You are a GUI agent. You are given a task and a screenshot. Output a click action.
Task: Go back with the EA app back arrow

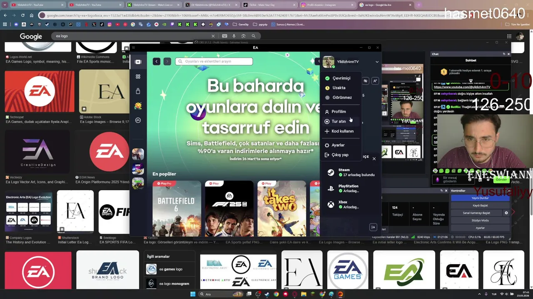(157, 61)
